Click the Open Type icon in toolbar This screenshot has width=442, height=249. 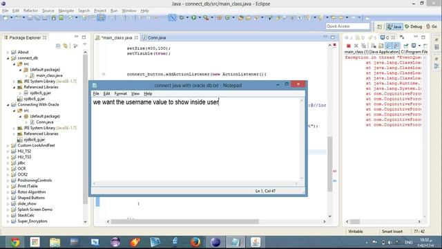coord(240,18)
